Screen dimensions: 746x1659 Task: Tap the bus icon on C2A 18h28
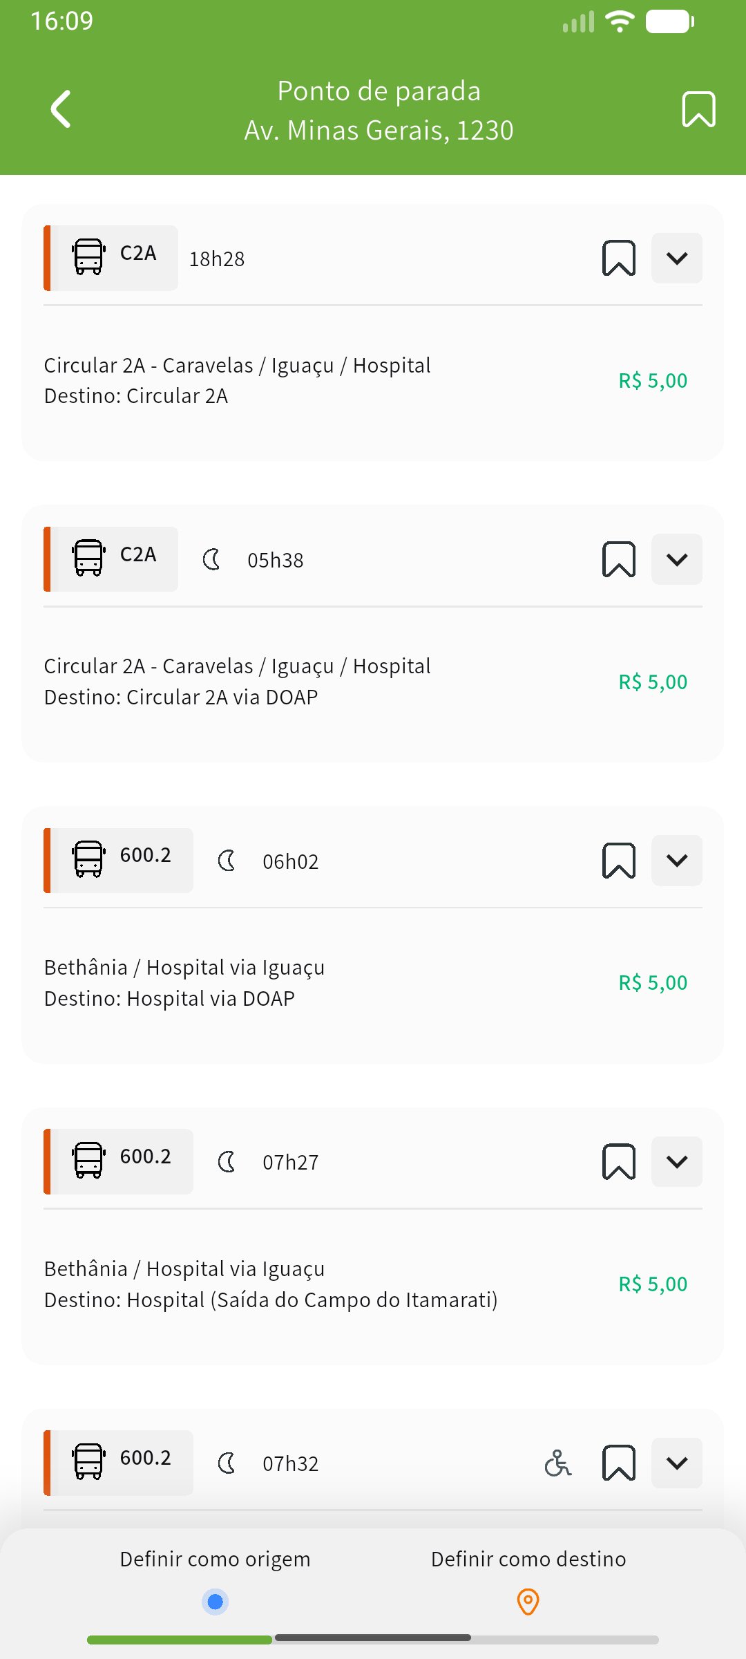pos(88,257)
